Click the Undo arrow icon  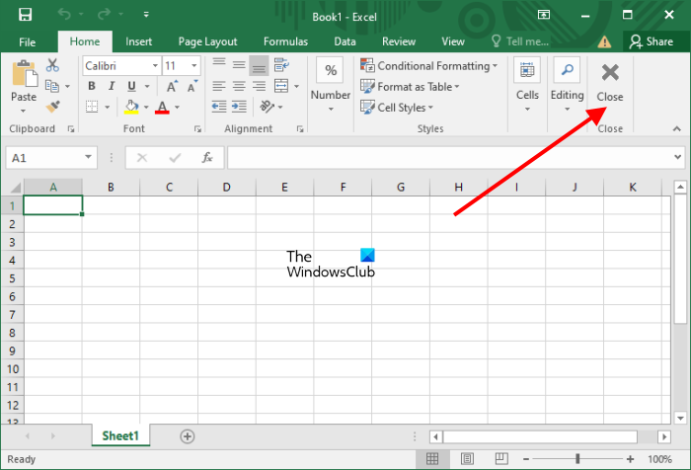point(64,15)
